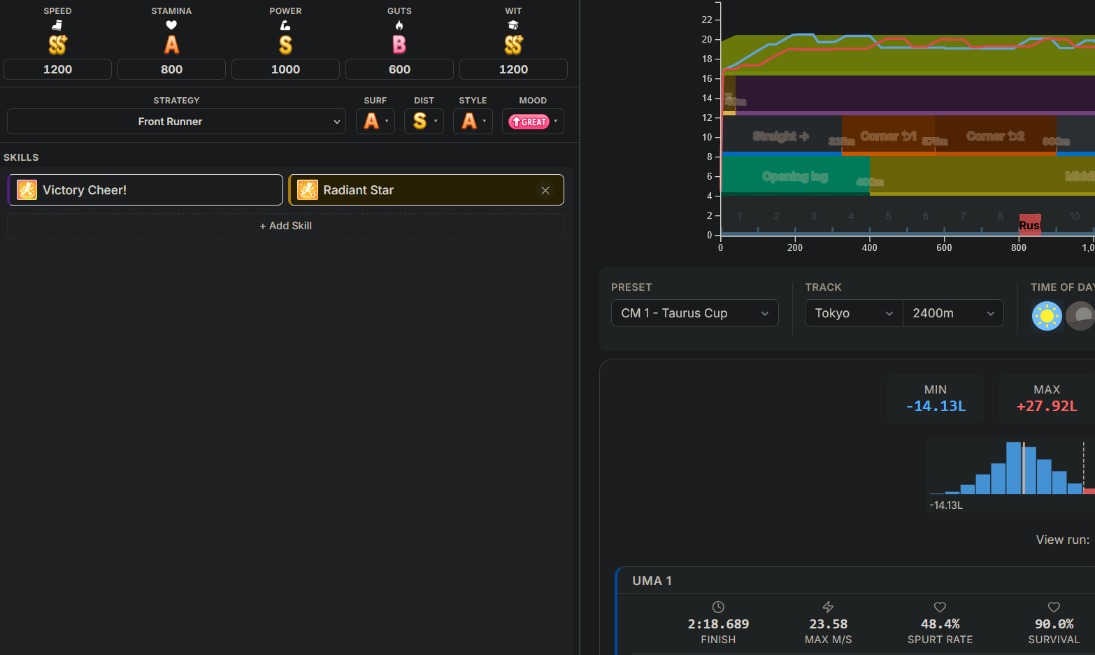Click the Stamina heart icon
Image resolution: width=1095 pixels, height=655 pixels.
171,25
